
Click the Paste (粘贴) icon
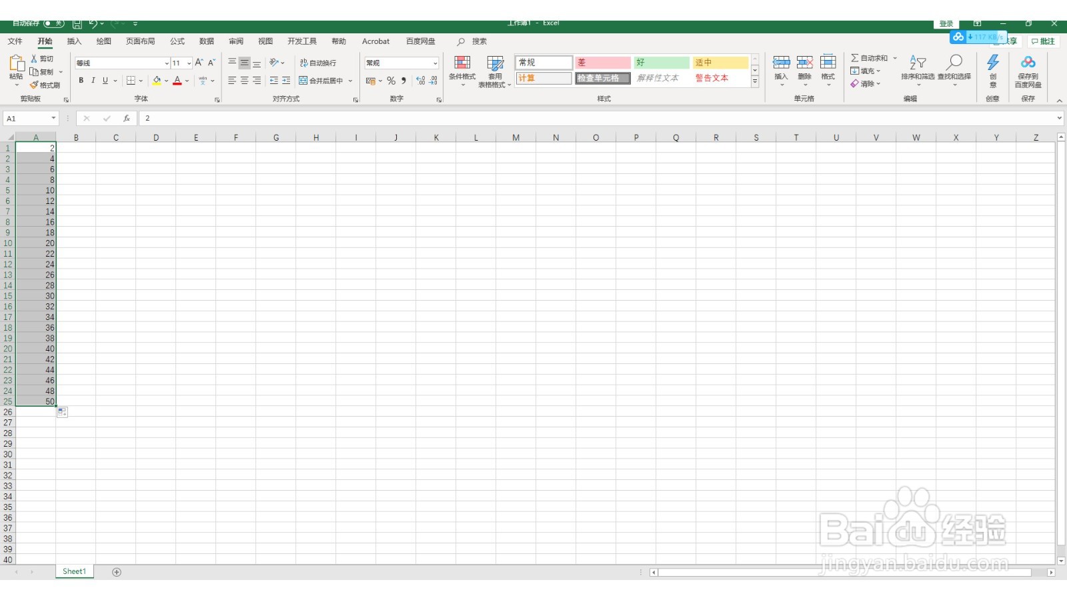pos(16,63)
